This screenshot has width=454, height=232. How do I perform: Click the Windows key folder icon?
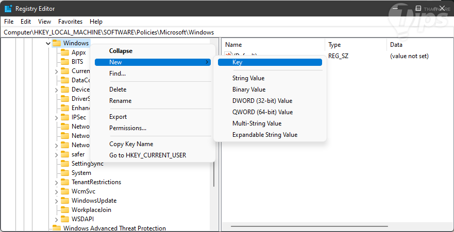click(57, 43)
